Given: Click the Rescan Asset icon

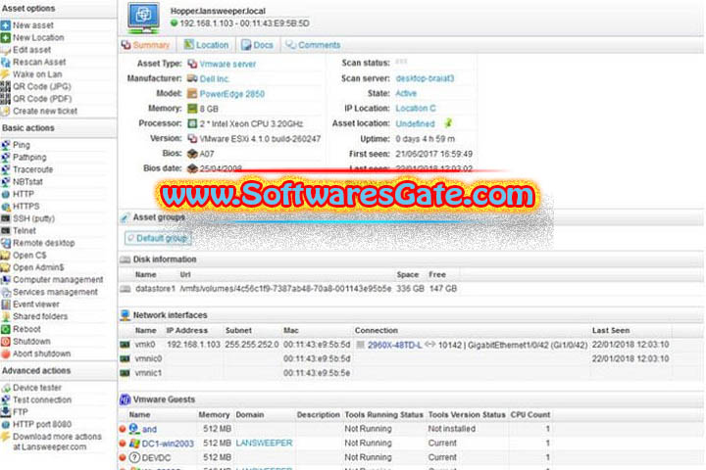Looking at the screenshot, I should click(x=6, y=62).
